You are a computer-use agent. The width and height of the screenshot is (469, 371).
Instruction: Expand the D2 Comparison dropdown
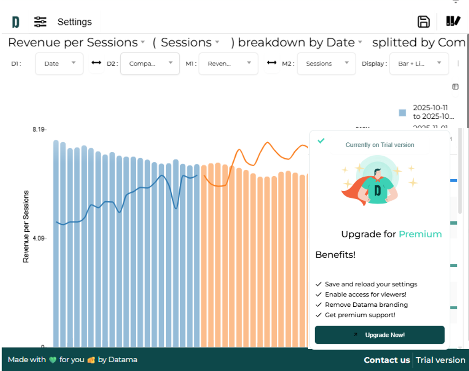click(150, 64)
